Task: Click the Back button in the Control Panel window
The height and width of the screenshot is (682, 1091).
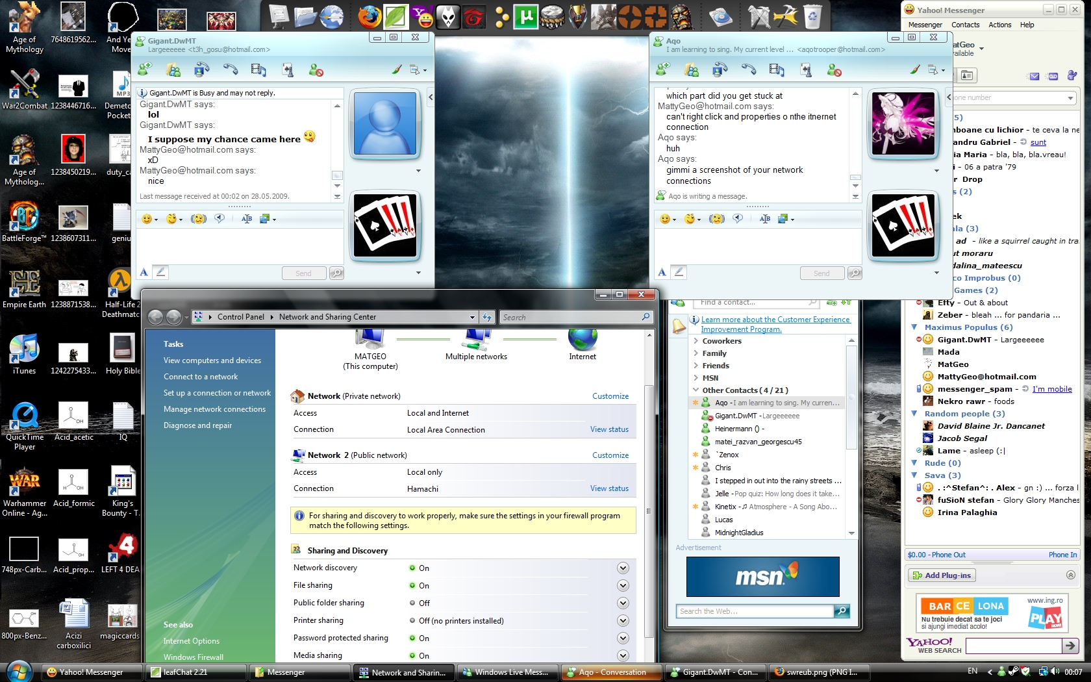Action: pyautogui.click(x=155, y=317)
